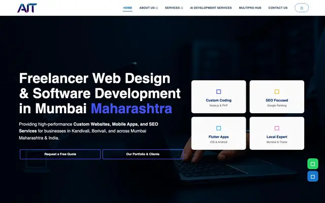Select the Local Expert title text
This screenshot has height=203, width=325.
tap(277, 137)
